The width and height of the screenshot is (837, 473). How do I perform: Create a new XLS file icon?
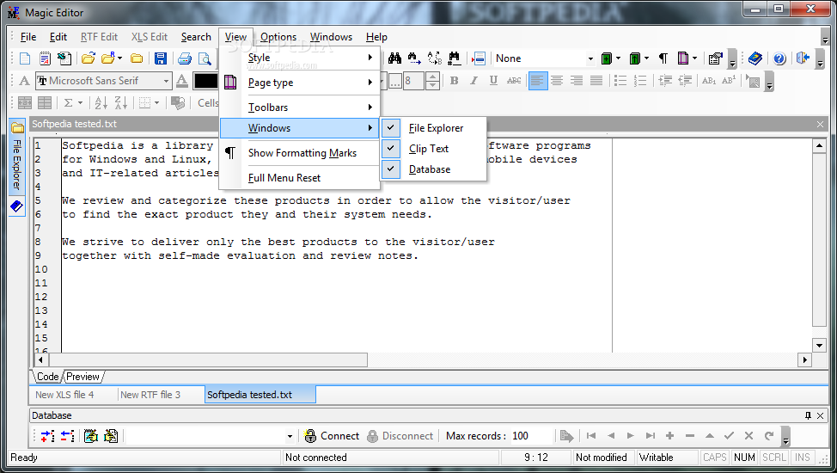(64, 58)
